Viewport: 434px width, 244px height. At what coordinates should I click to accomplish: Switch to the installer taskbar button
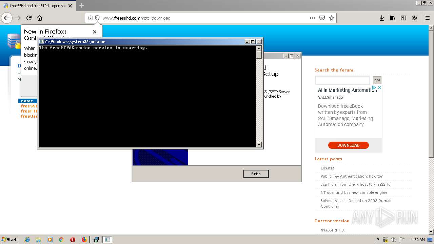tap(96, 240)
